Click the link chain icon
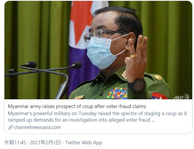Viewport: 194px width, 149px height. click(x=11, y=128)
